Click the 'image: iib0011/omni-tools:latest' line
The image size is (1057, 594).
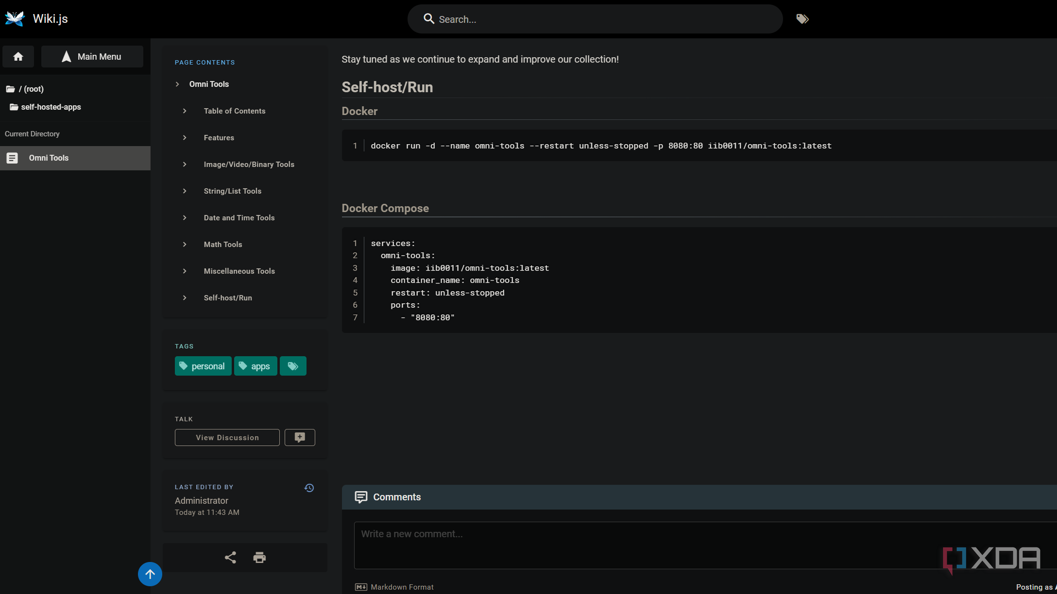pyautogui.click(x=470, y=268)
